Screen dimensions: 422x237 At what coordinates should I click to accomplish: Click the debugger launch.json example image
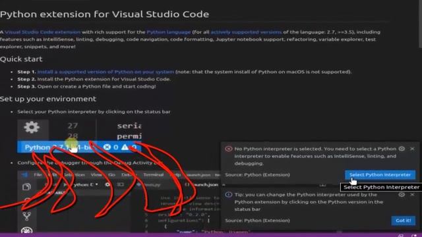(119, 201)
